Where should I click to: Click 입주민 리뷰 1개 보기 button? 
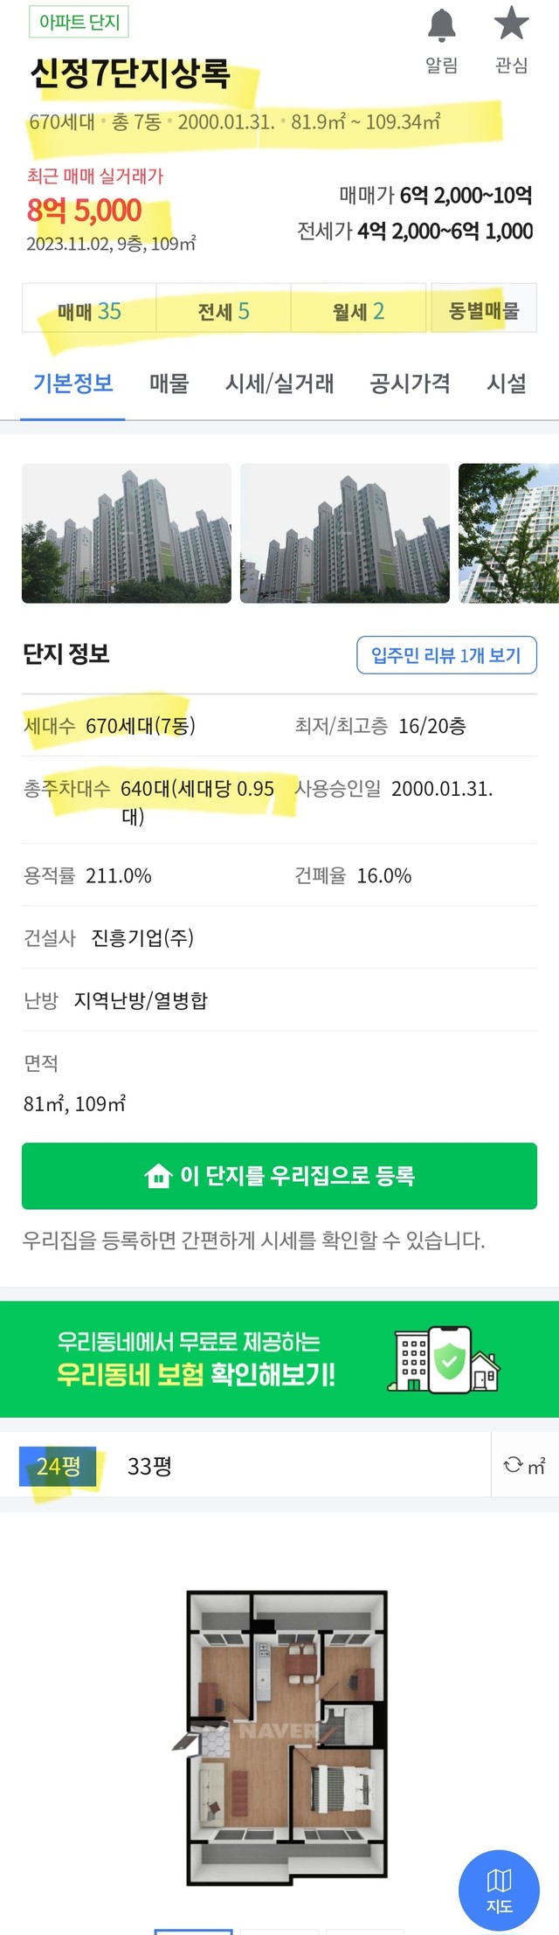tap(446, 655)
